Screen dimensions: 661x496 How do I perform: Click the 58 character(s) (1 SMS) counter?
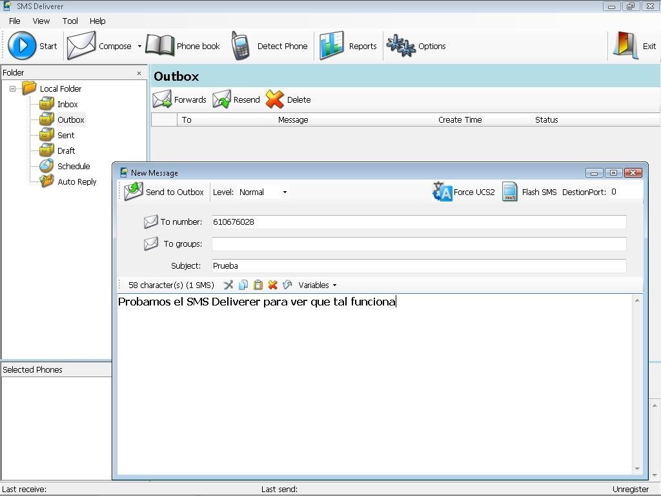[x=171, y=285]
